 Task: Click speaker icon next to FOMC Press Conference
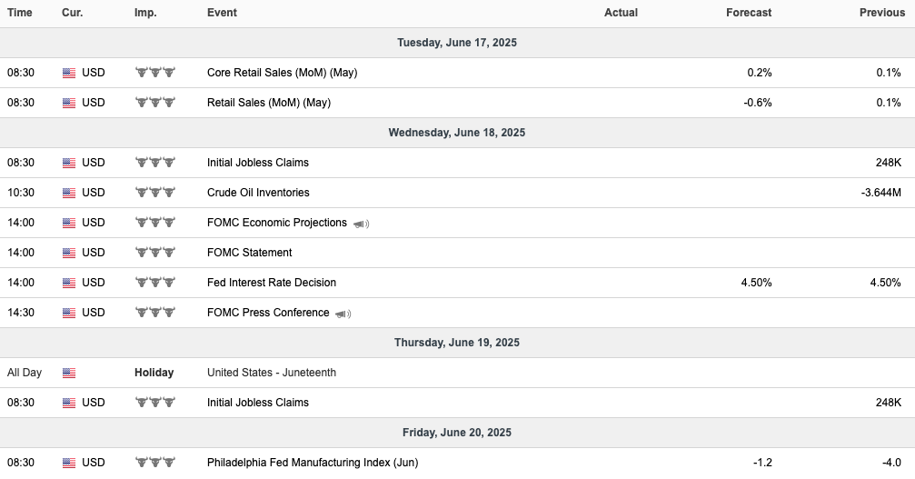tap(343, 314)
